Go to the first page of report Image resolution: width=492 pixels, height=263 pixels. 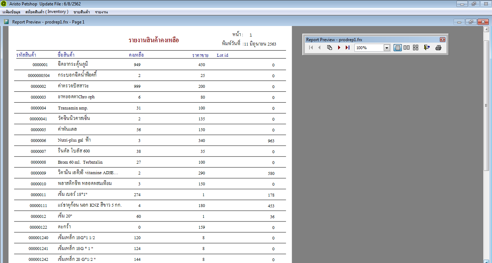[311, 48]
